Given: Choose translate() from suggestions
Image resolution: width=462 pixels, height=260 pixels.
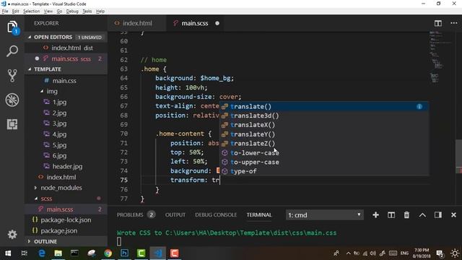Looking at the screenshot, I should pos(324,106).
